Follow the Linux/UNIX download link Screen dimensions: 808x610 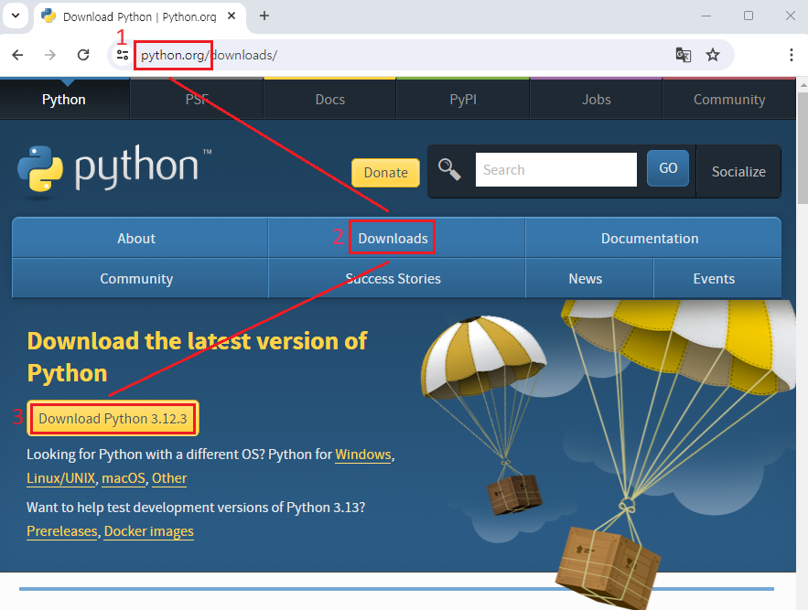(60, 478)
